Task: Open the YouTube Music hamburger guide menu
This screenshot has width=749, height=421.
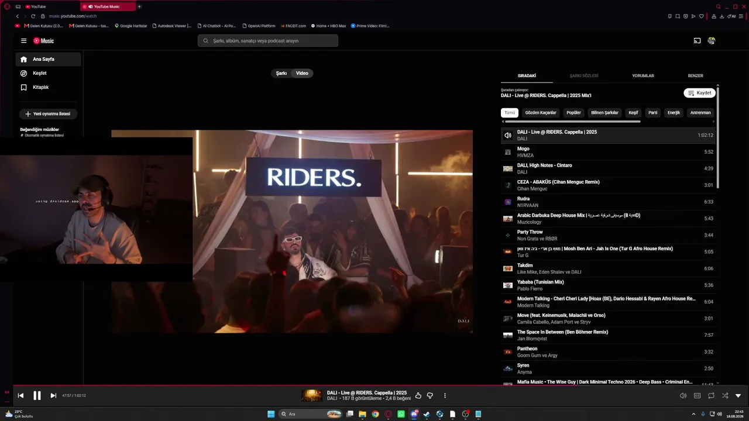Action: pos(23,41)
